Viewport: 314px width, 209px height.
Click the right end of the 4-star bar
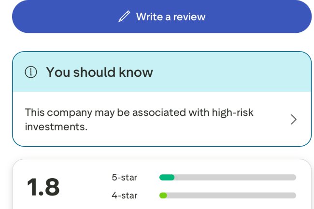pos(293,195)
